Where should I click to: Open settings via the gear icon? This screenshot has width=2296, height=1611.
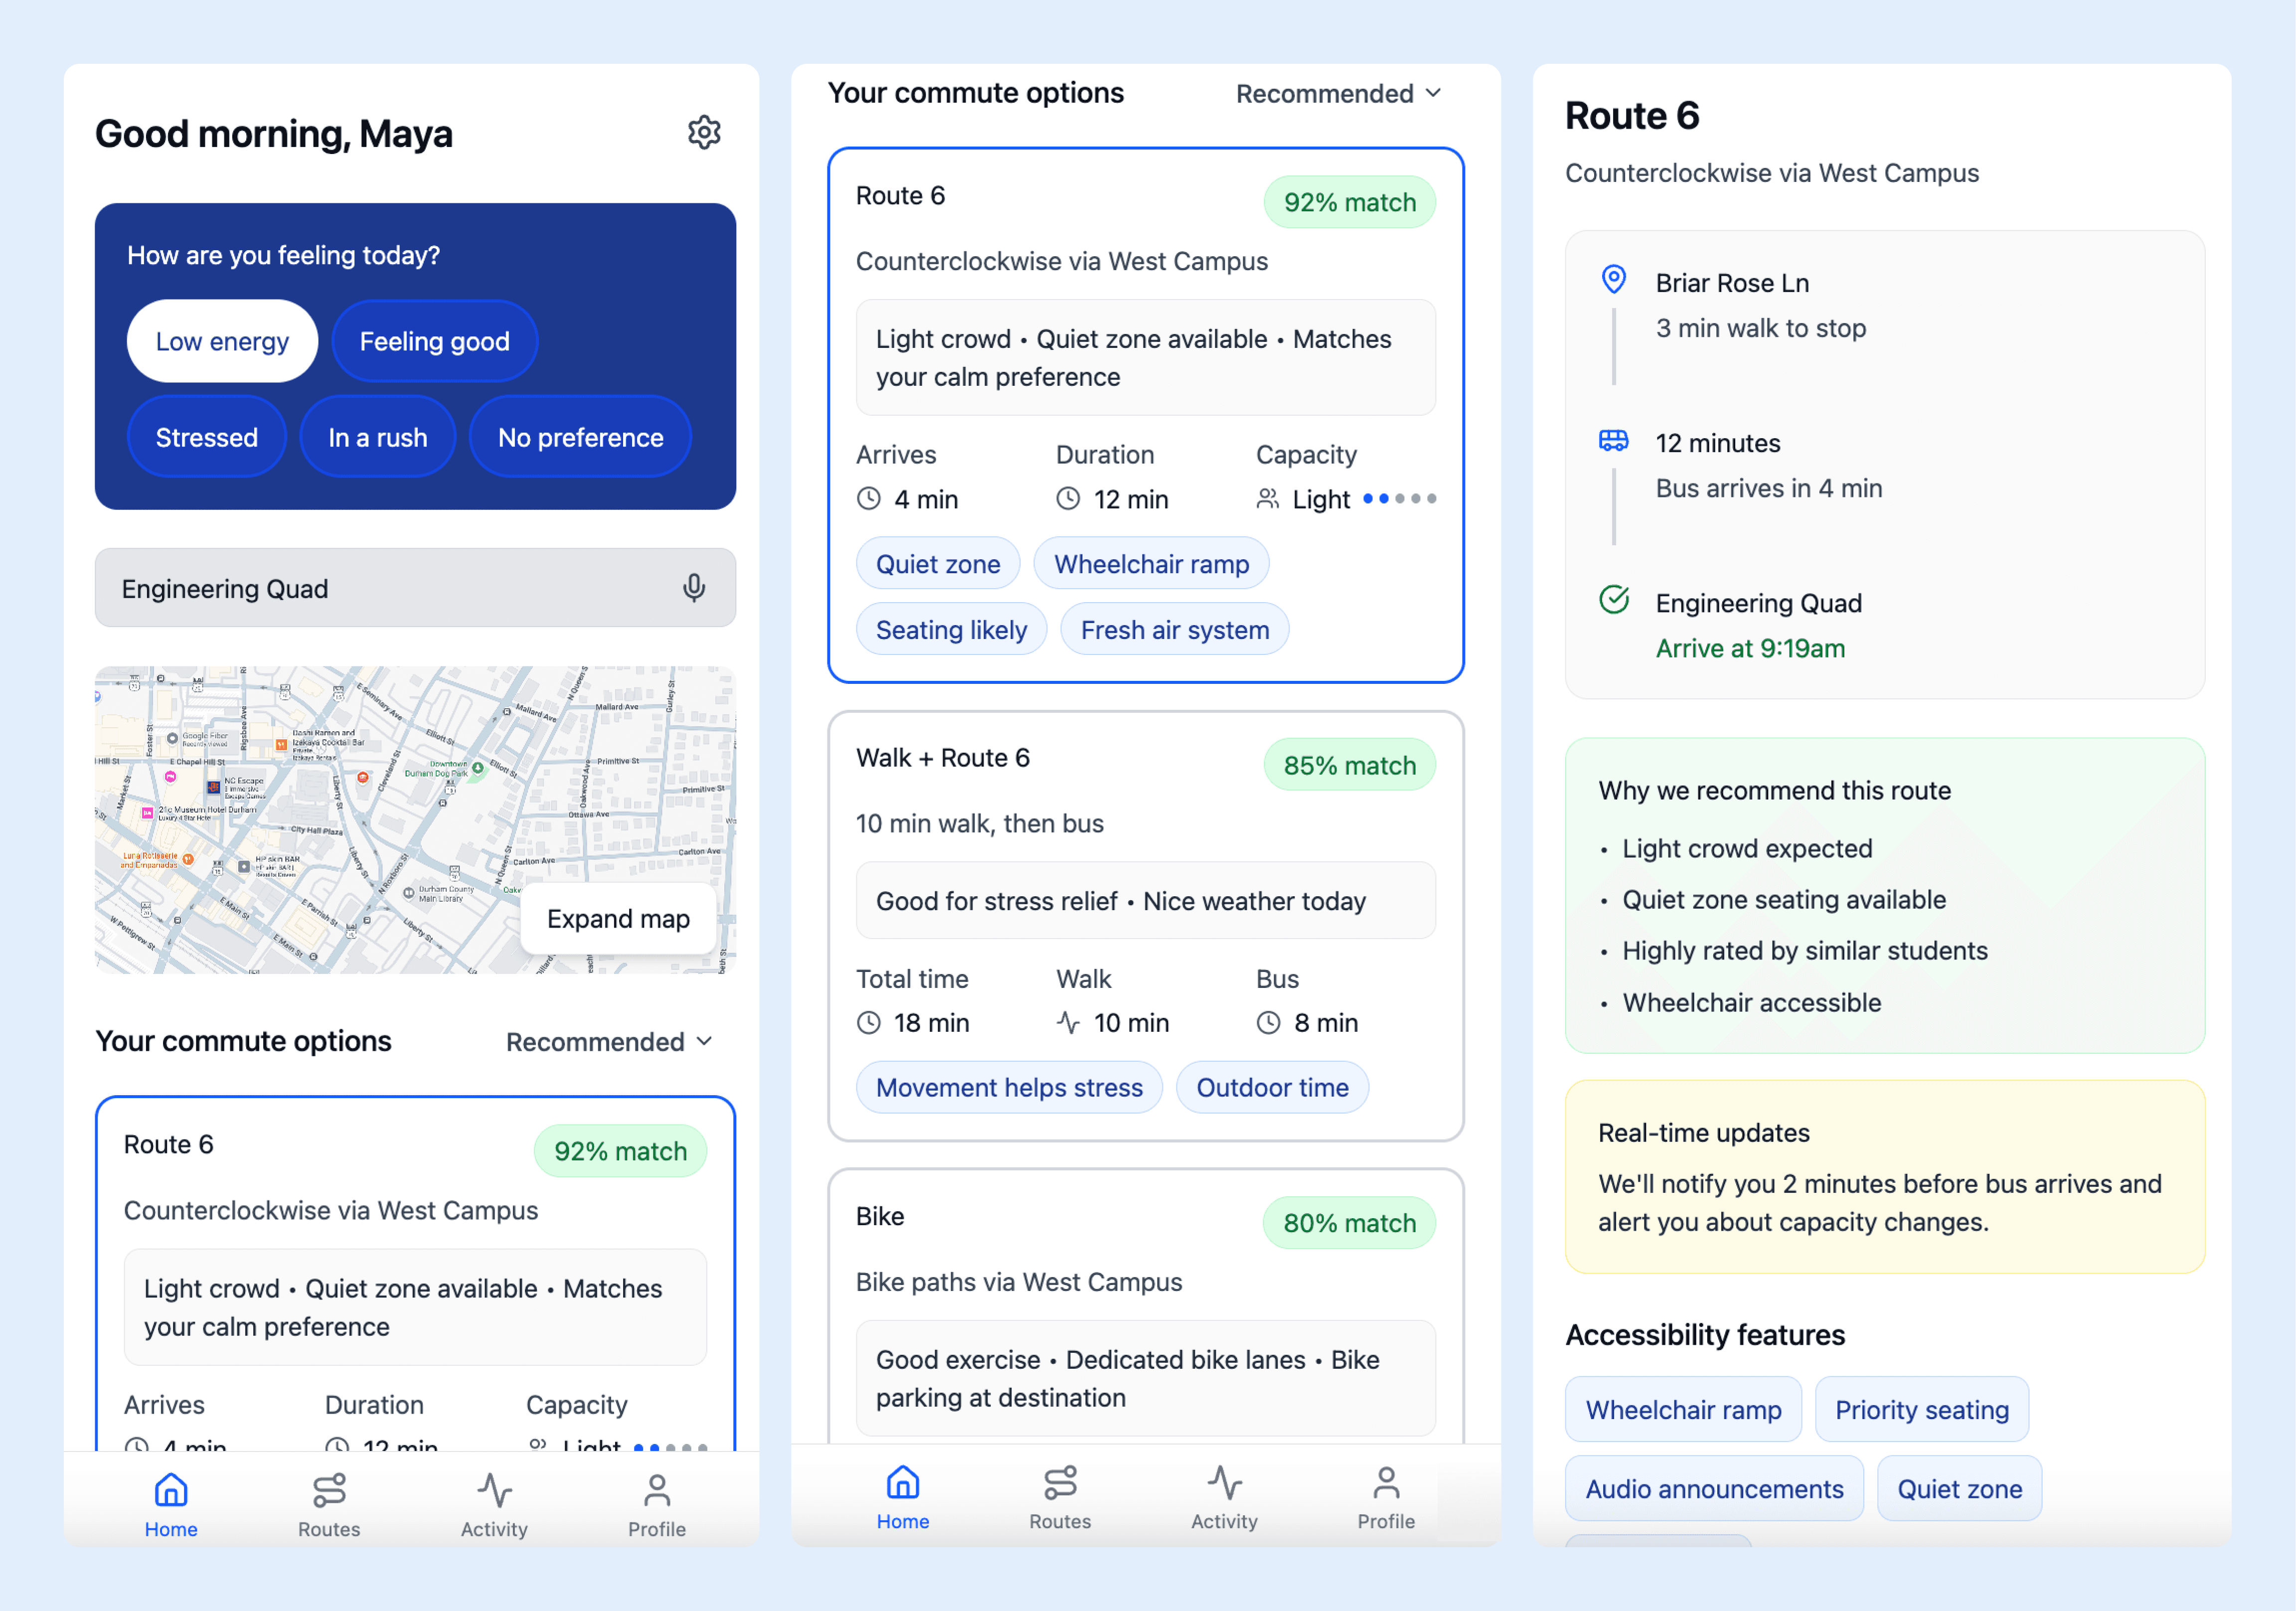704,132
